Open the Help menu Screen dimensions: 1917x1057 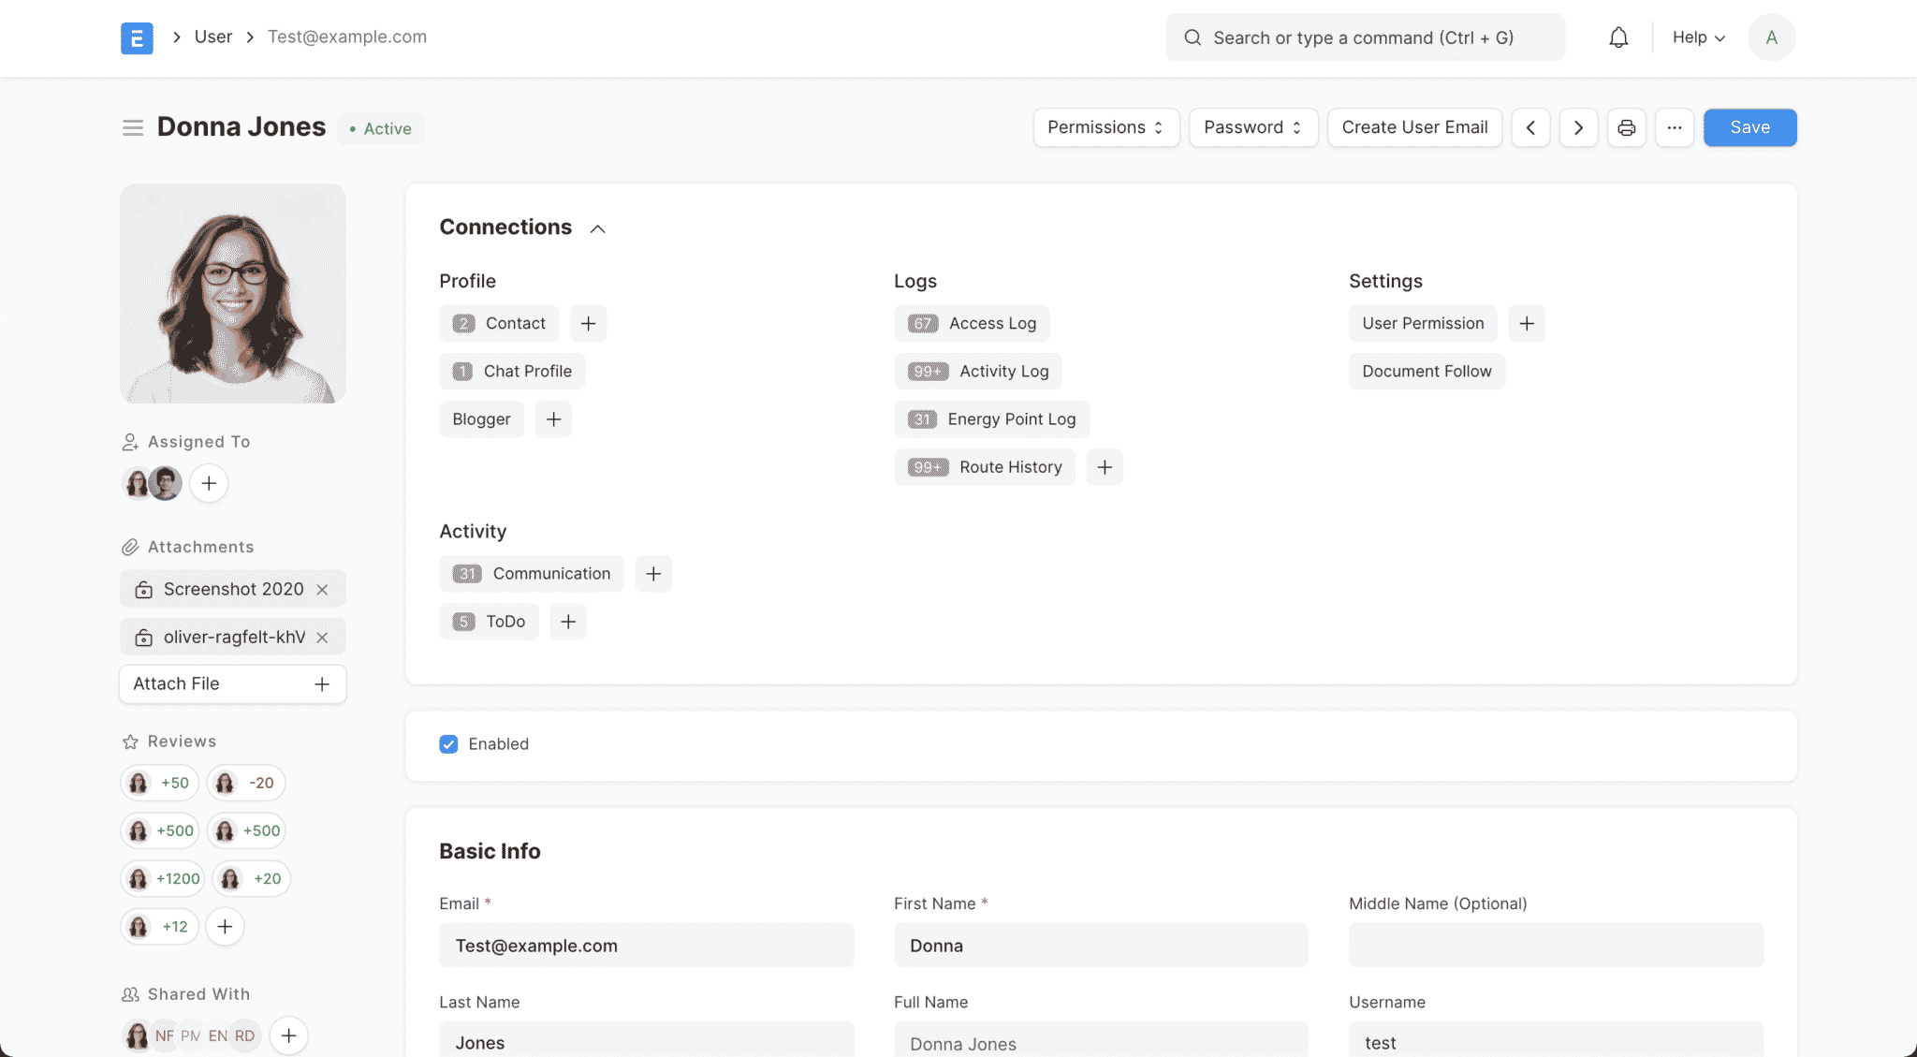1697,37
